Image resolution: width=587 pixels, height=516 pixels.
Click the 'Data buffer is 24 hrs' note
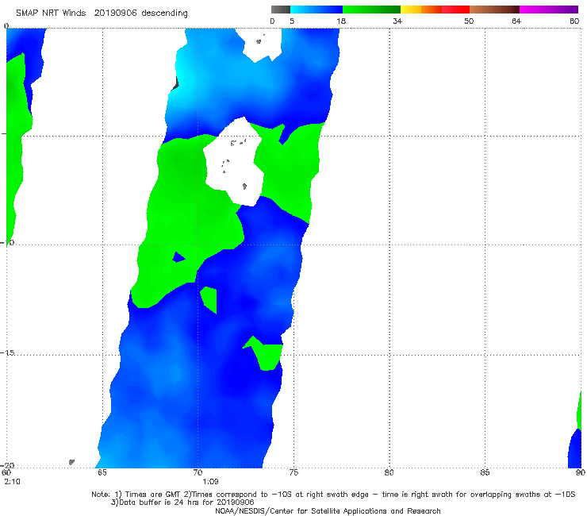pyautogui.click(x=182, y=503)
